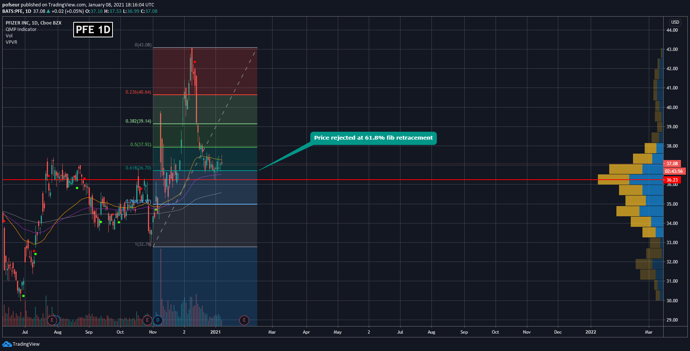Click the open value O:37.16
The image size is (690, 351).
click(x=94, y=11)
